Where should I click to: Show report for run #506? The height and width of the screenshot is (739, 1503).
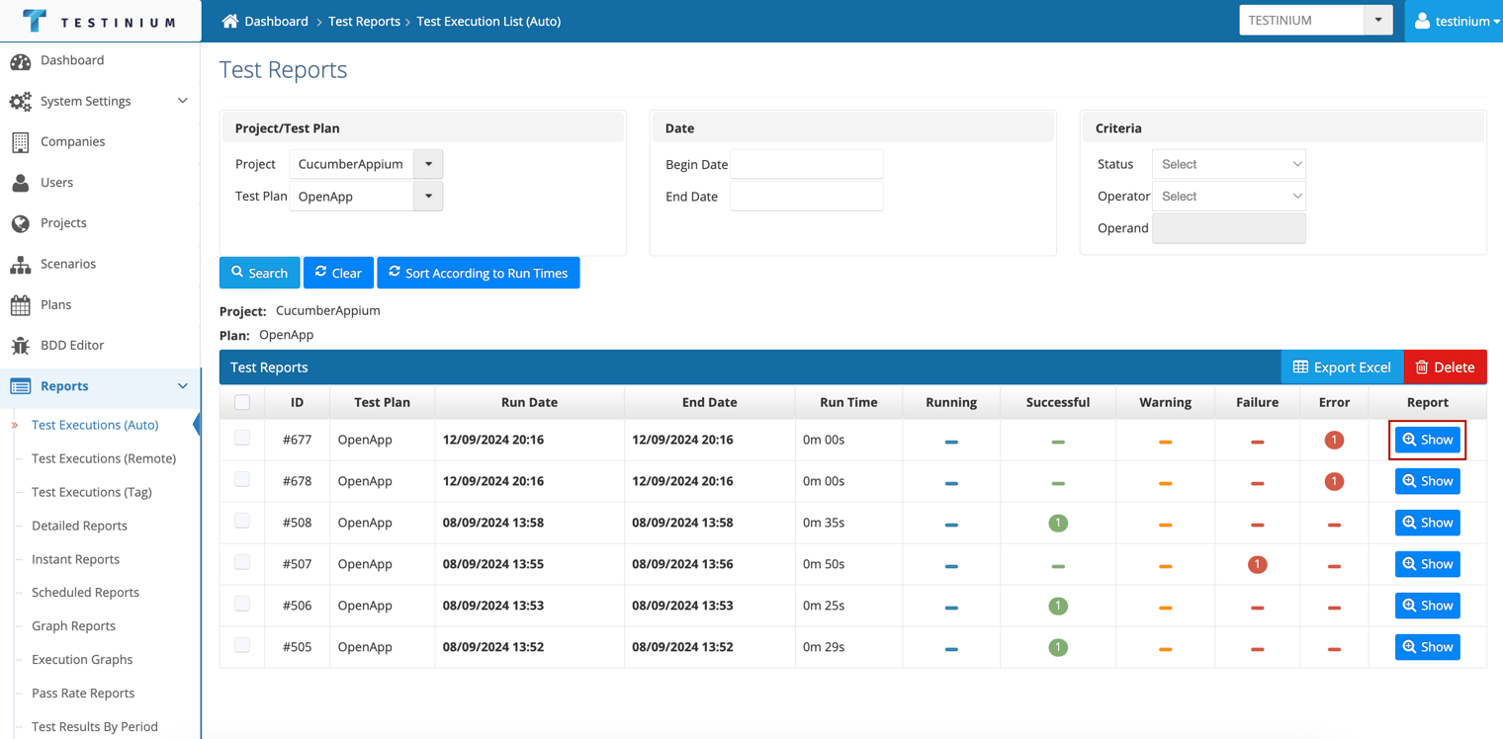pyautogui.click(x=1428, y=606)
